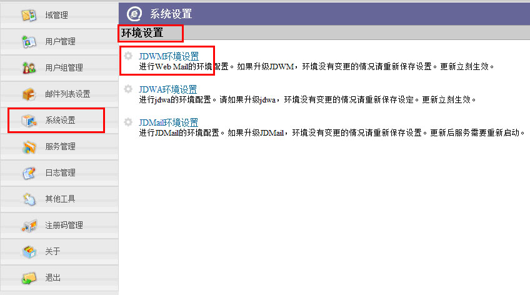Viewport: 530px width, 295px height.
Task: Open the JDWA环境设置 link
Action: click(167, 89)
